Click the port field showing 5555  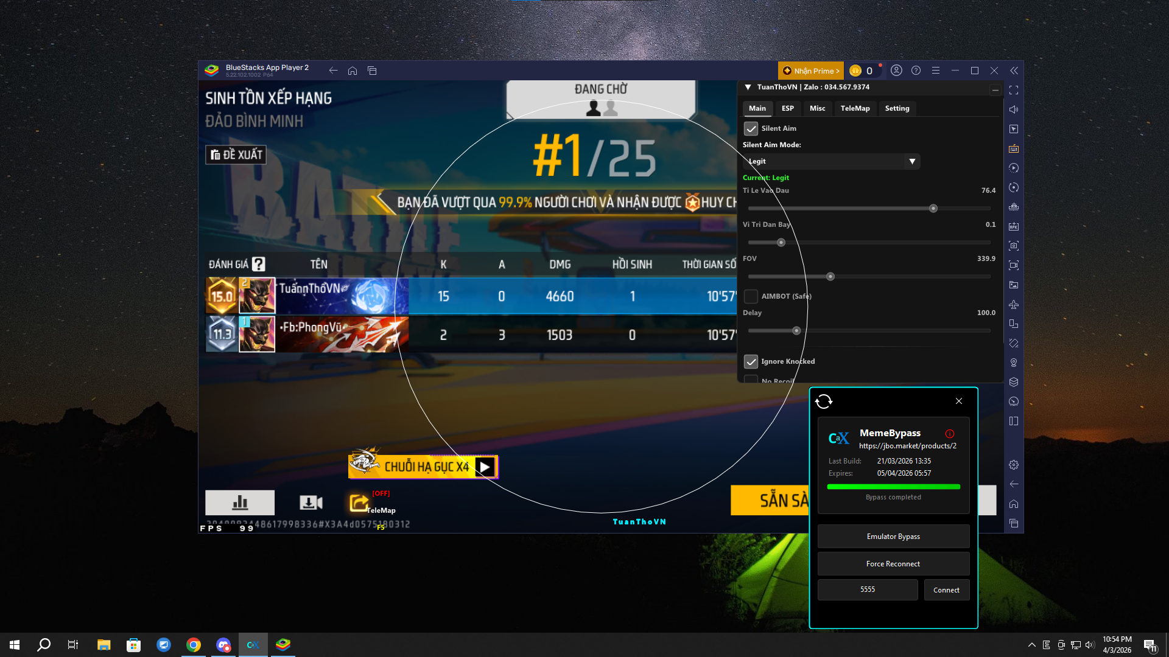coord(868,590)
